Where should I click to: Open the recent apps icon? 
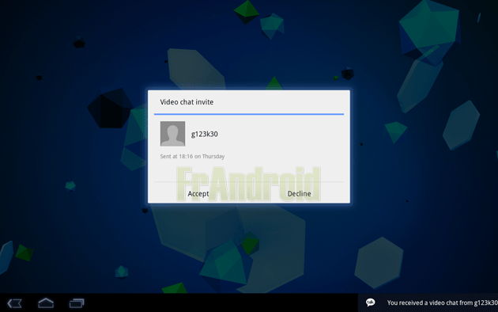point(77,303)
